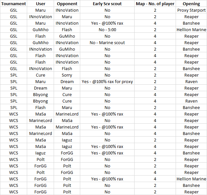Viewport: 207px width, 195px height.
Task: Click the Proxy Starport opening cell
Action: (191, 10)
